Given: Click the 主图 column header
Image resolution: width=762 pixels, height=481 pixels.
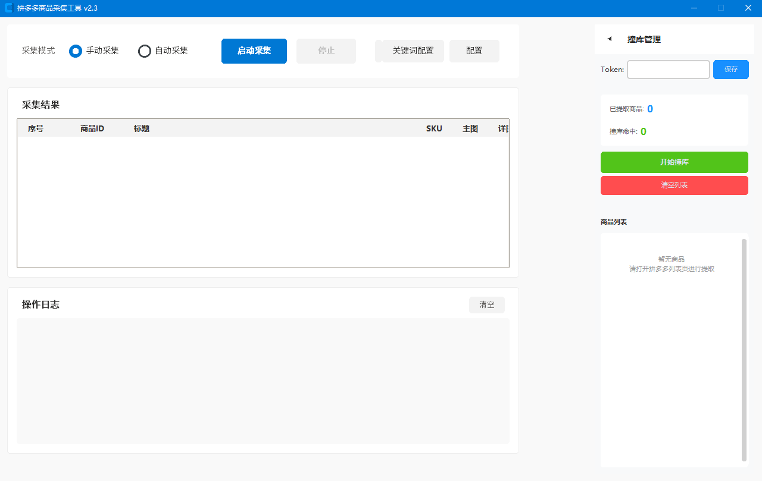Looking at the screenshot, I should coord(470,128).
